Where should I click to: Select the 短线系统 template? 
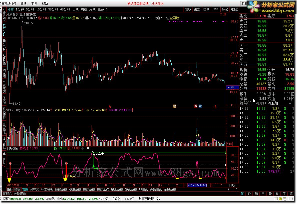click(61, 189)
